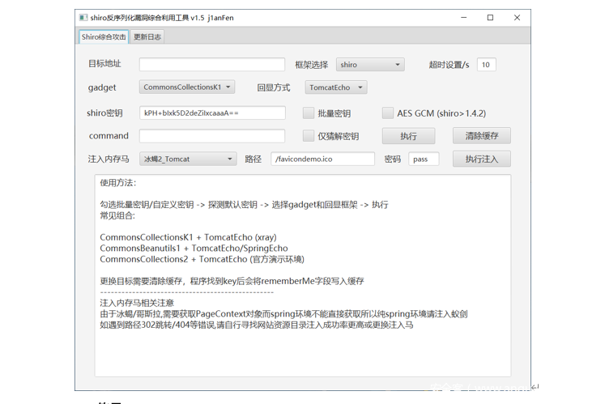Toggle the AES GCM checkbox
This screenshot has width=605, height=404.
pyautogui.click(x=387, y=113)
